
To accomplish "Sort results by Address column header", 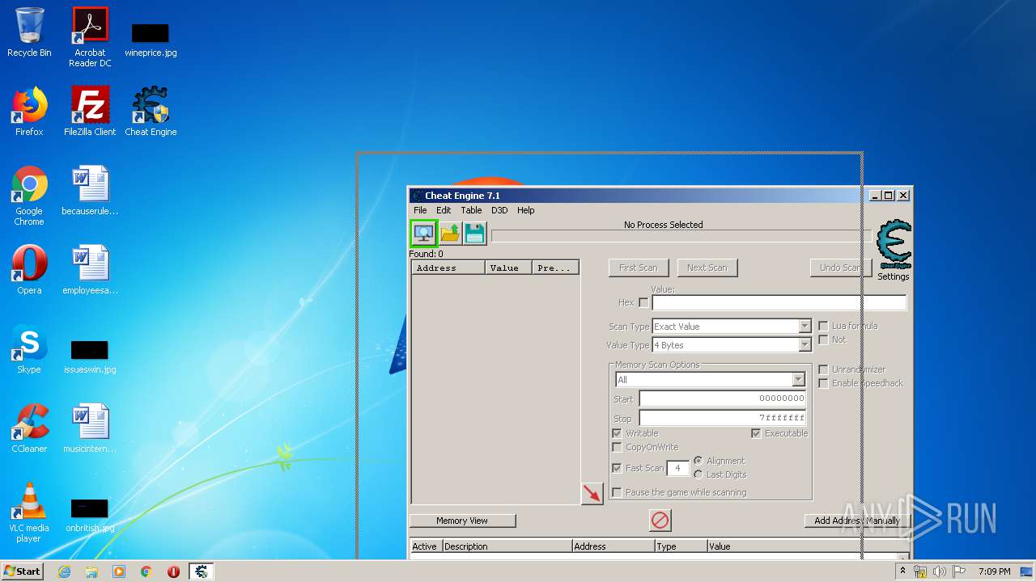I will point(448,268).
